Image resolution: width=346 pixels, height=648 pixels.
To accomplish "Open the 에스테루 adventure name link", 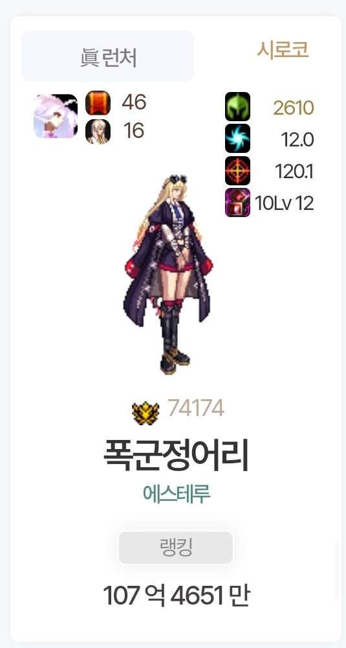I will point(177,494).
